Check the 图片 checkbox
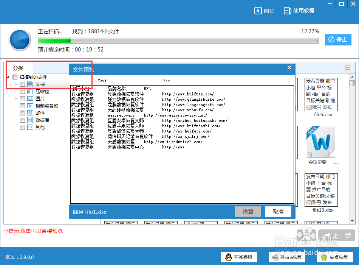Screen dimensions: 359x265 [x=22, y=99]
